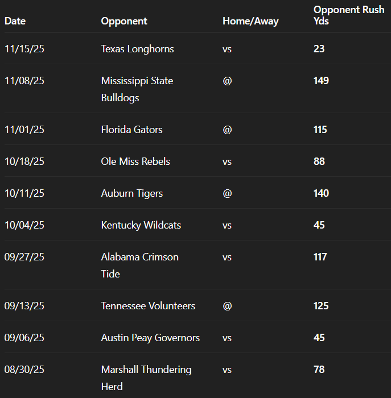Open the Mississippi State Bulldogs link

pos(137,89)
